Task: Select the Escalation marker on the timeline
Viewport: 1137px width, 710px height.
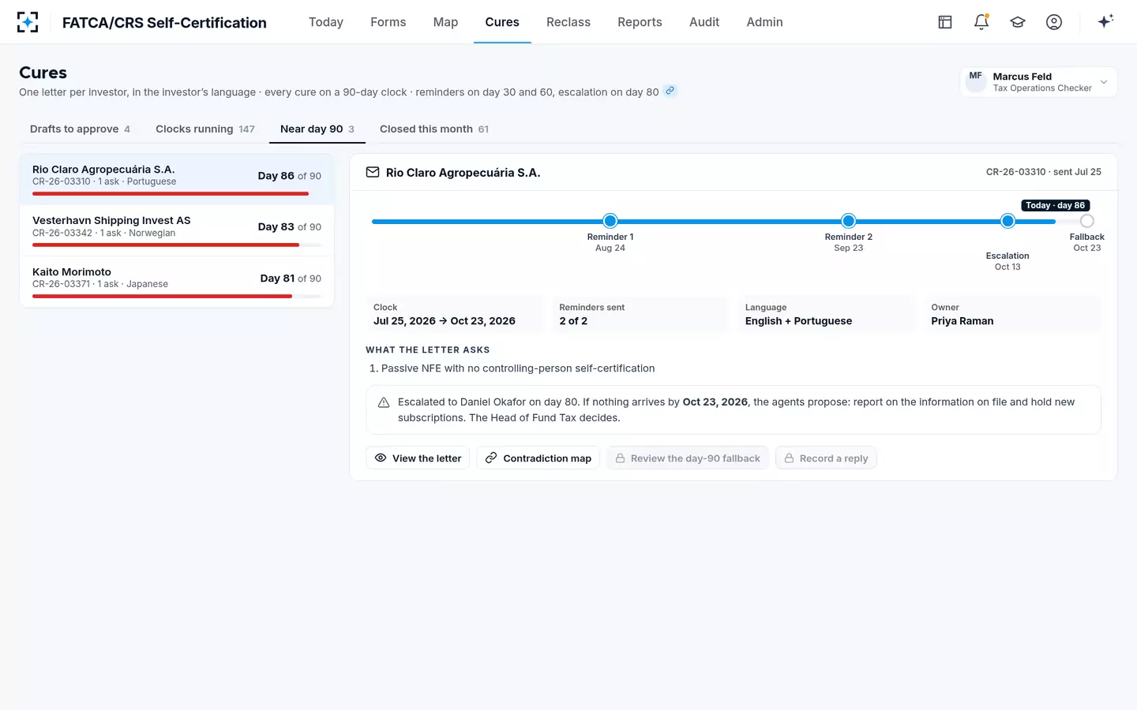Action: (x=1008, y=221)
